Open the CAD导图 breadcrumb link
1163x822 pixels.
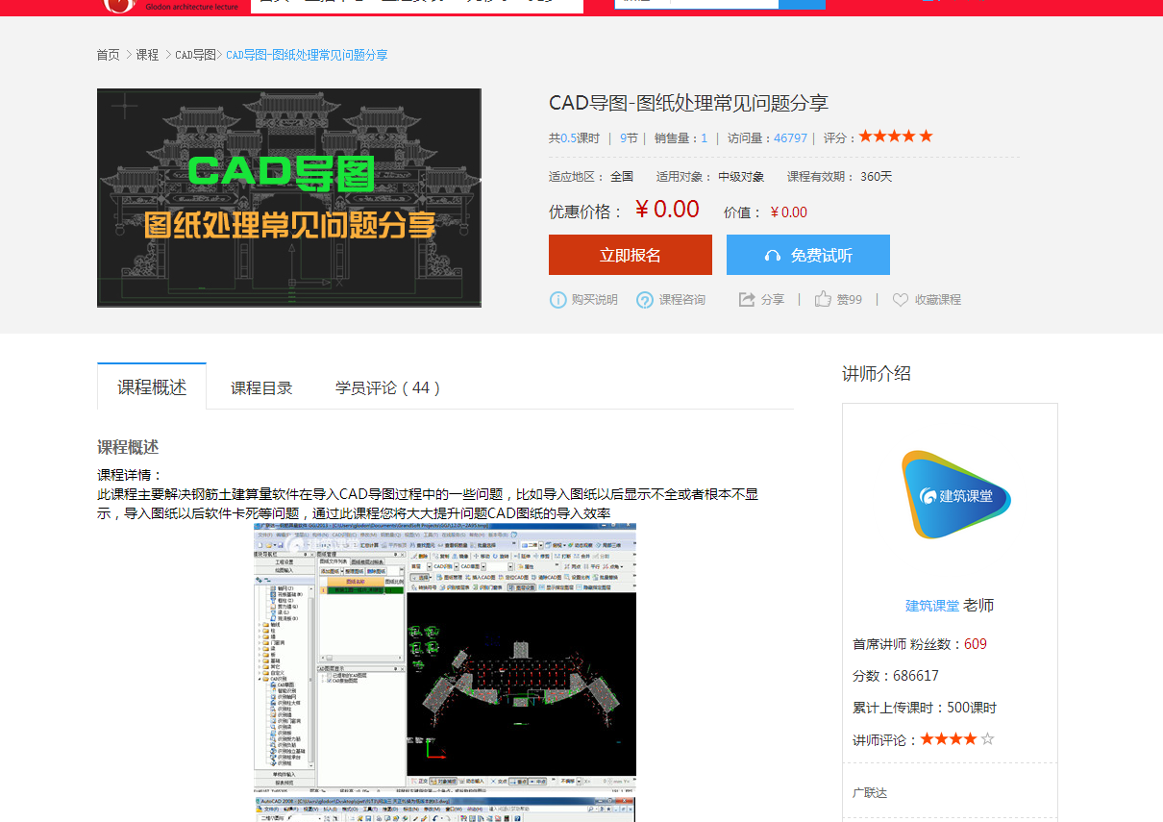[x=195, y=55]
